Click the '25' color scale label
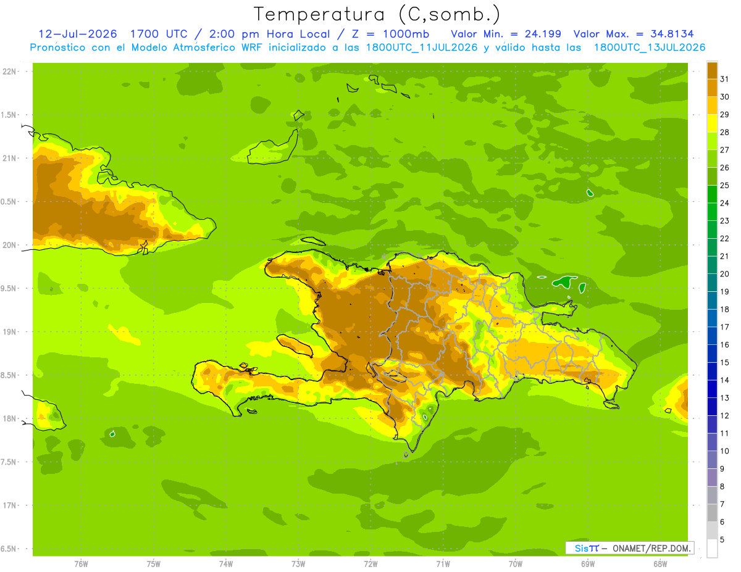The width and height of the screenshot is (741, 572). 724,186
